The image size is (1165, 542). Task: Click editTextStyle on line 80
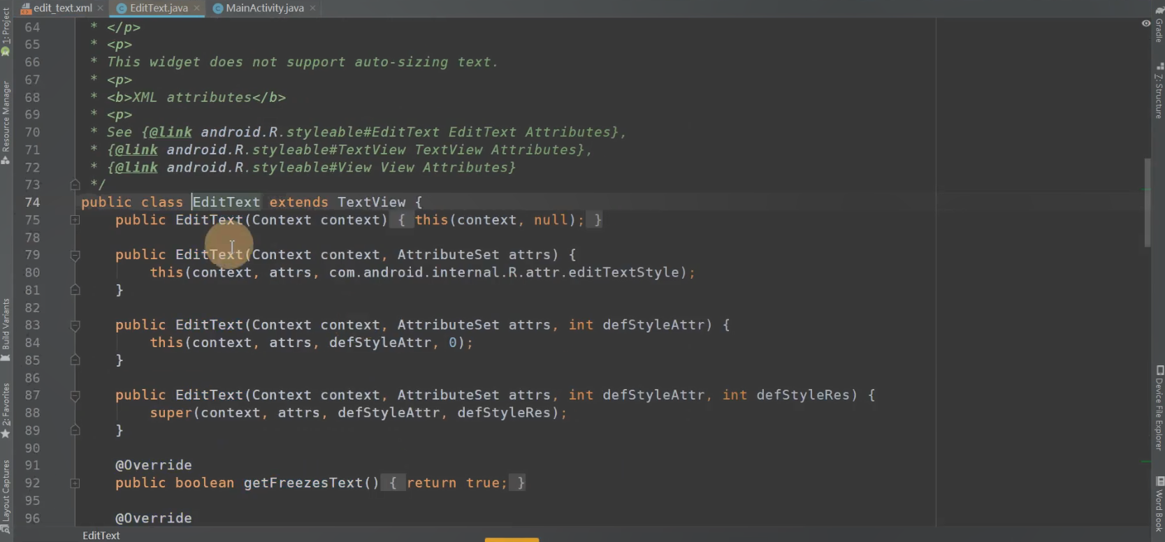pos(623,272)
